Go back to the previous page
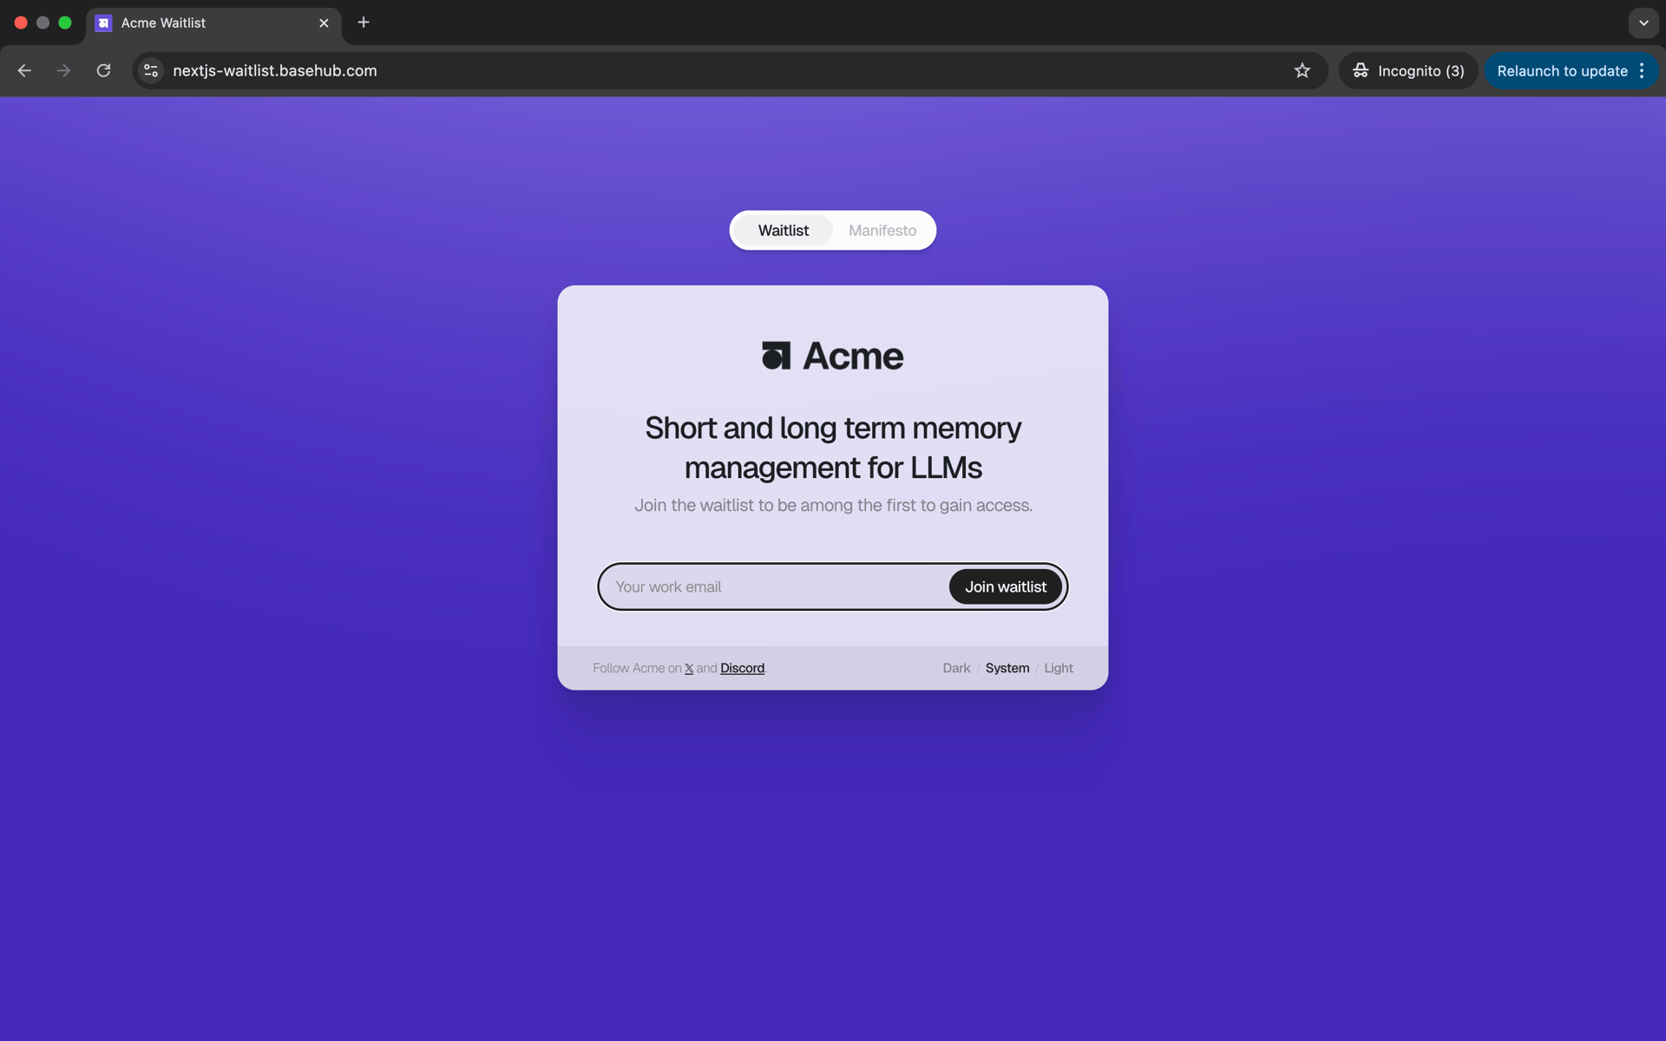1666x1041 pixels. coord(24,71)
